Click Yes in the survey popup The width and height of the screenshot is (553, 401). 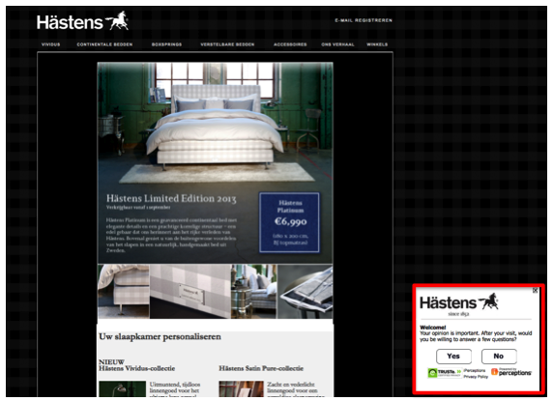coord(453,357)
